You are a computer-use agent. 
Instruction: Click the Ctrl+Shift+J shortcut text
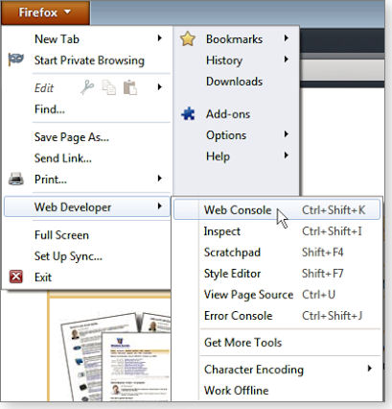pyautogui.click(x=332, y=316)
